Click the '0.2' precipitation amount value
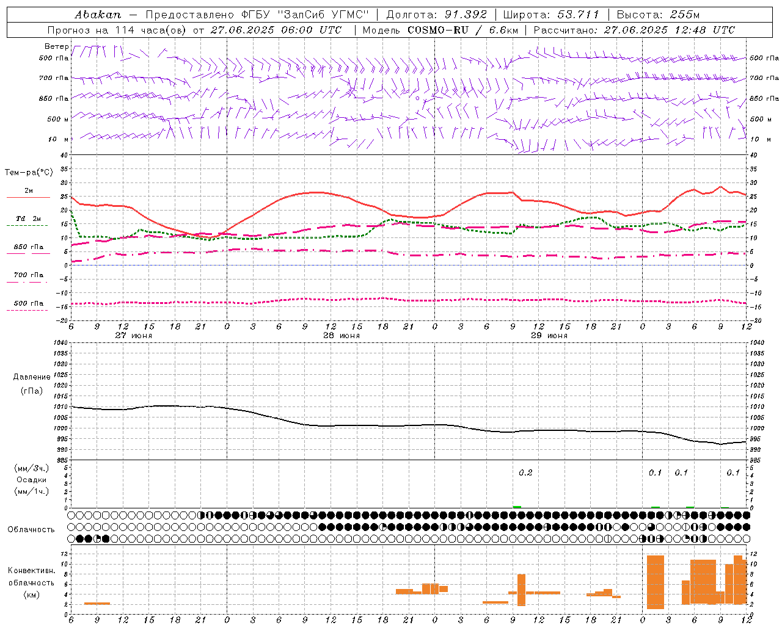 [x=525, y=472]
